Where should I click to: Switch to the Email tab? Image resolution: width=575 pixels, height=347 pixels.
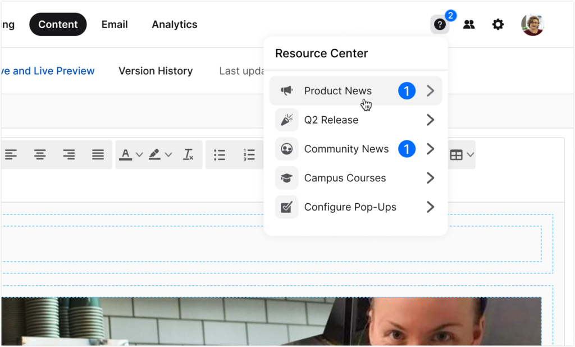pyautogui.click(x=115, y=24)
